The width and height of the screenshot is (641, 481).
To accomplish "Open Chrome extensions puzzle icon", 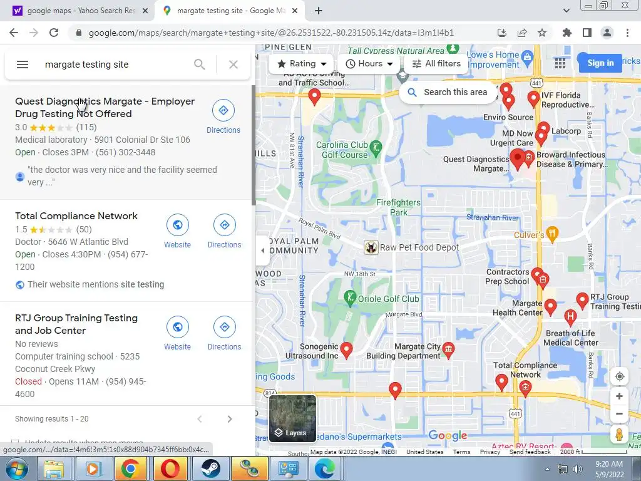I will 567,33.
